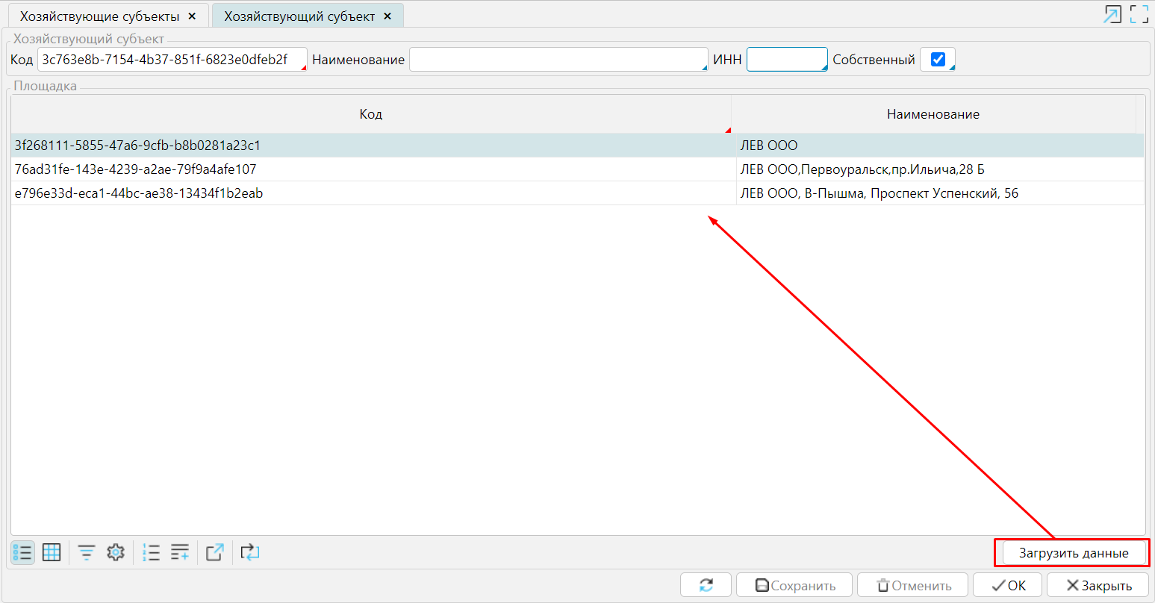Uncheck the Собственный checkbox
The height and width of the screenshot is (603, 1155).
point(938,60)
